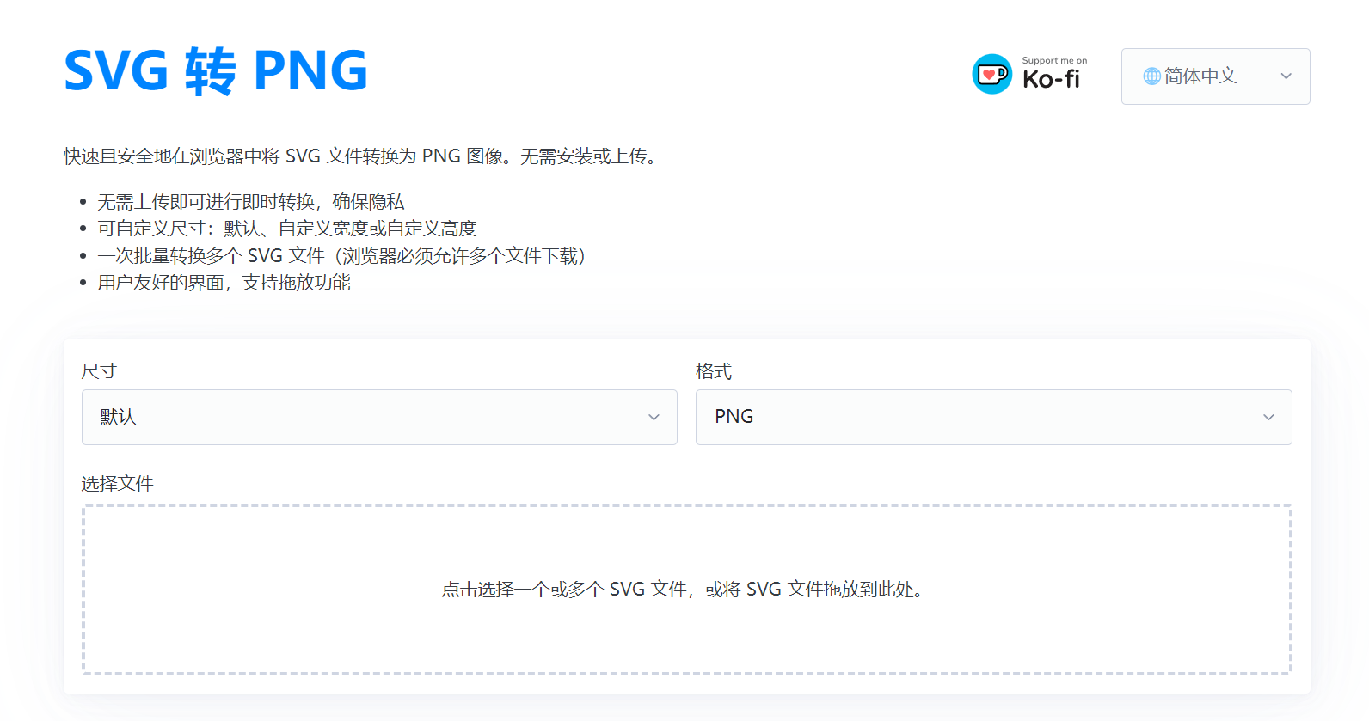The image size is (1369, 721).
Task: Click the 尺寸 label
Action: [99, 371]
